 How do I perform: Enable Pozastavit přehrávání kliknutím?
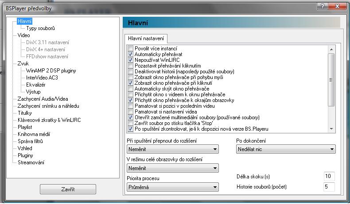(x=131, y=66)
